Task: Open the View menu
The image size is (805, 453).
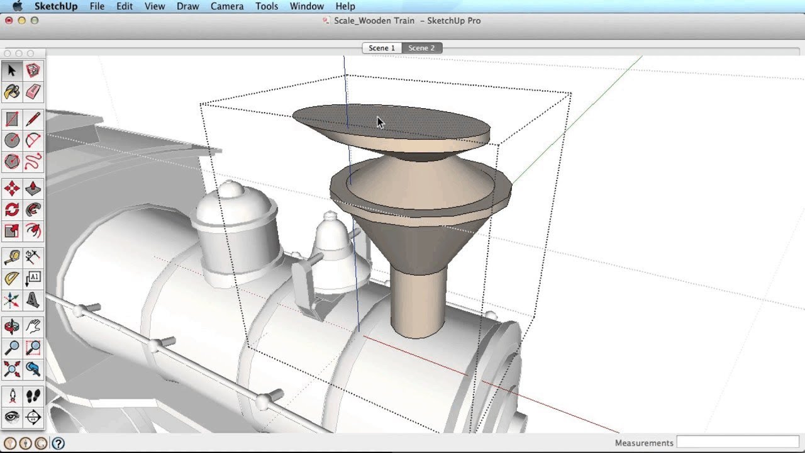Action: point(155,6)
